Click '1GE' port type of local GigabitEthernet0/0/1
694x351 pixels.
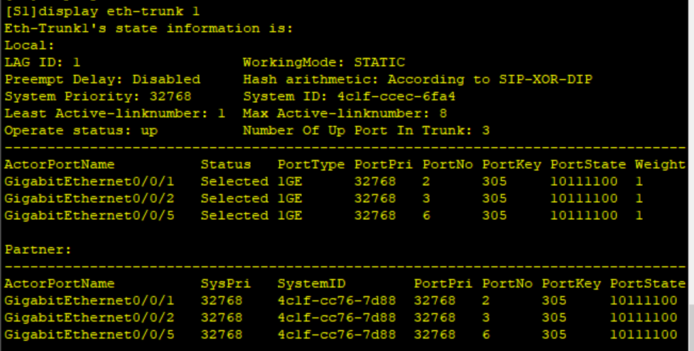pyautogui.click(x=290, y=182)
